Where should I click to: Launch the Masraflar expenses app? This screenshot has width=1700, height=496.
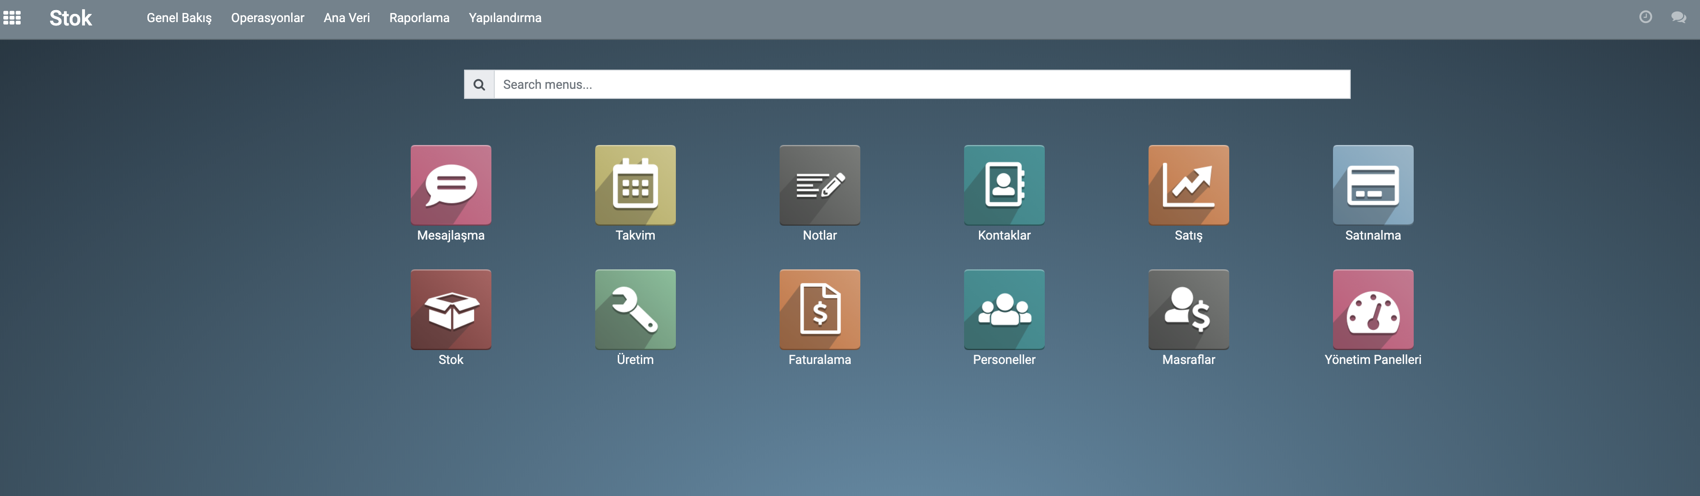click(1188, 309)
